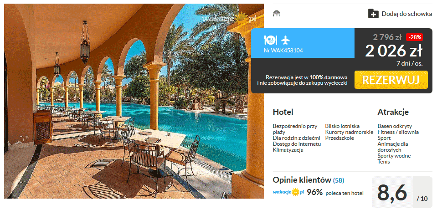
Task: Click the all inclusive meal icon
Action: click(x=270, y=41)
